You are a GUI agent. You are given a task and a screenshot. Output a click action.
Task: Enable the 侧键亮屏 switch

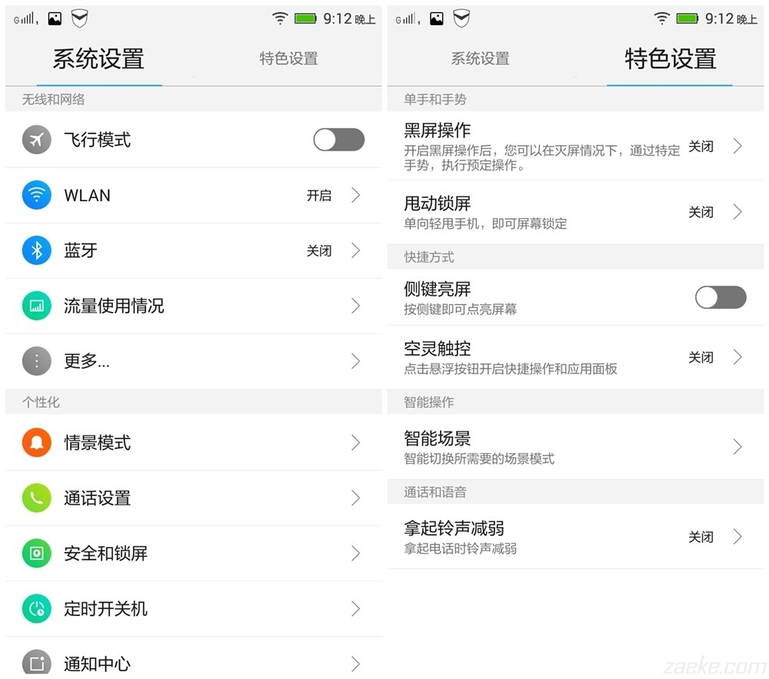pos(720,297)
